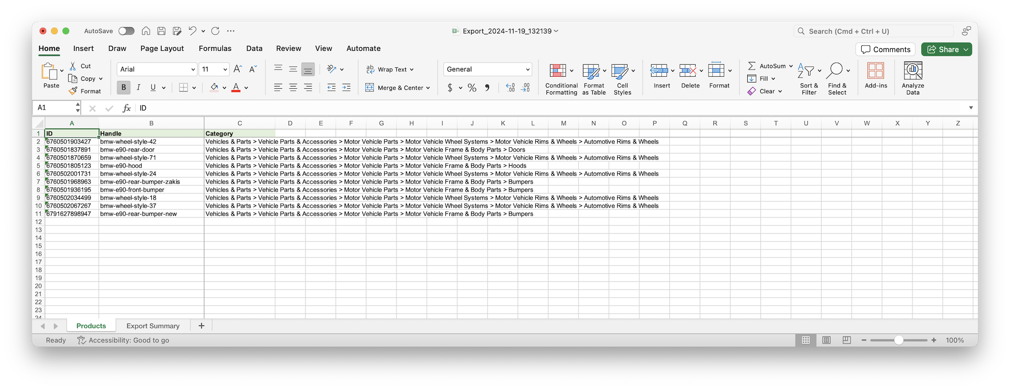The width and height of the screenshot is (1010, 389).
Task: Click the Merge & Center icon
Action: pos(370,88)
